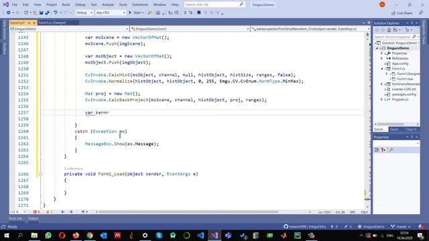This screenshot has height=241, width=429.
Task: Open the Build menu
Action: pyautogui.click(x=66, y=5)
